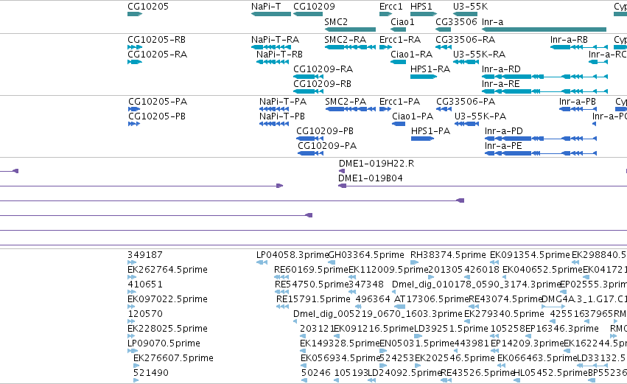Click the CG33506-PA protein label
Viewport: 627px width, 384px height.
[466, 102]
